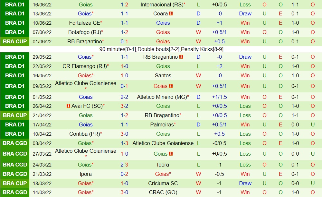Open the Atletico Mineiro (MG) team link
Screen dimensions: 322x197
(x=162, y=97)
